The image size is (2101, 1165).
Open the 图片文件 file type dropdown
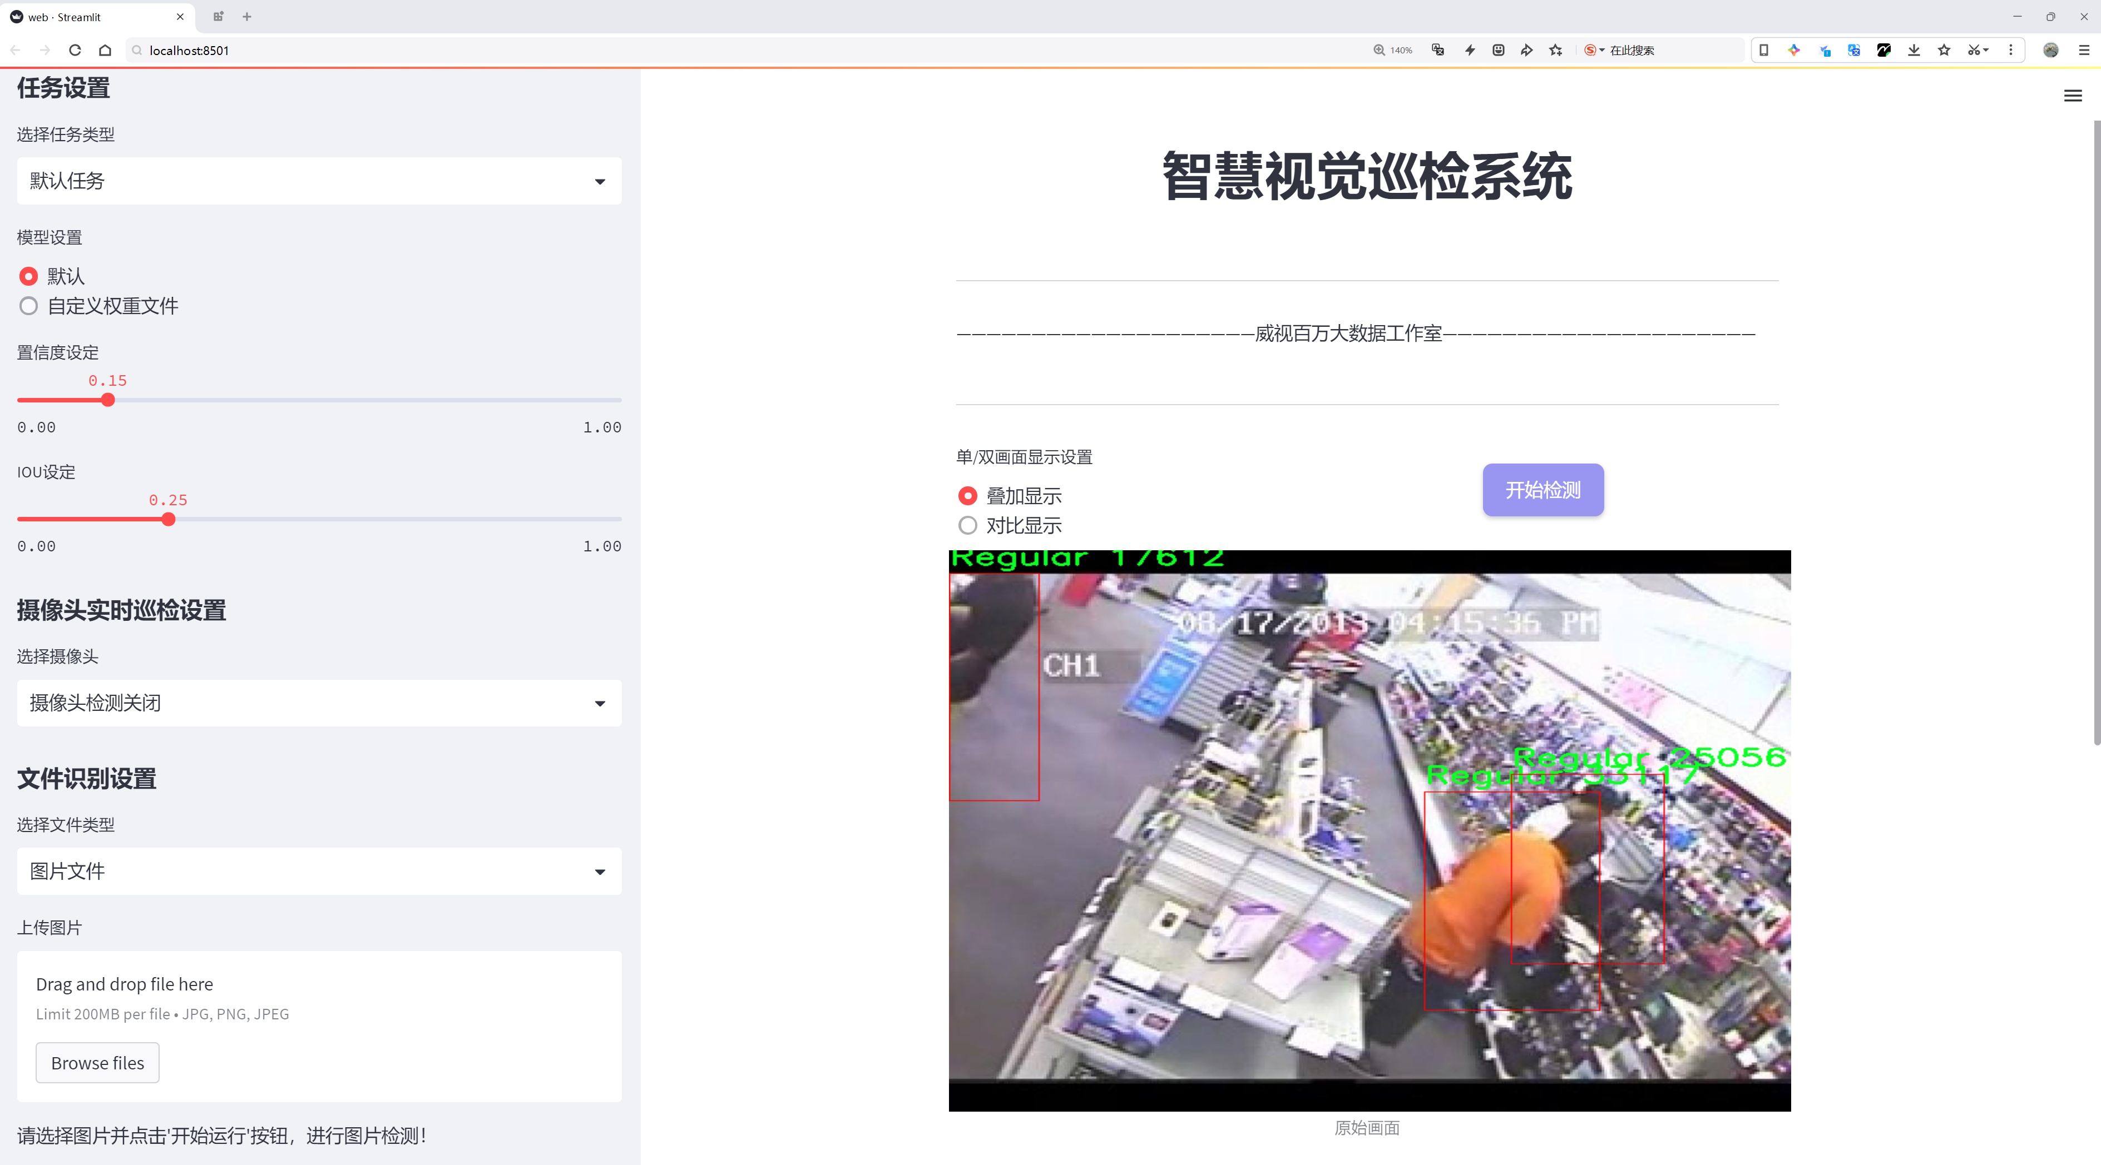[319, 872]
